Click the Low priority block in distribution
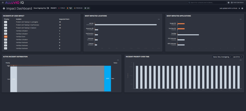This screenshot has width=246, height=111. coord(14,79)
